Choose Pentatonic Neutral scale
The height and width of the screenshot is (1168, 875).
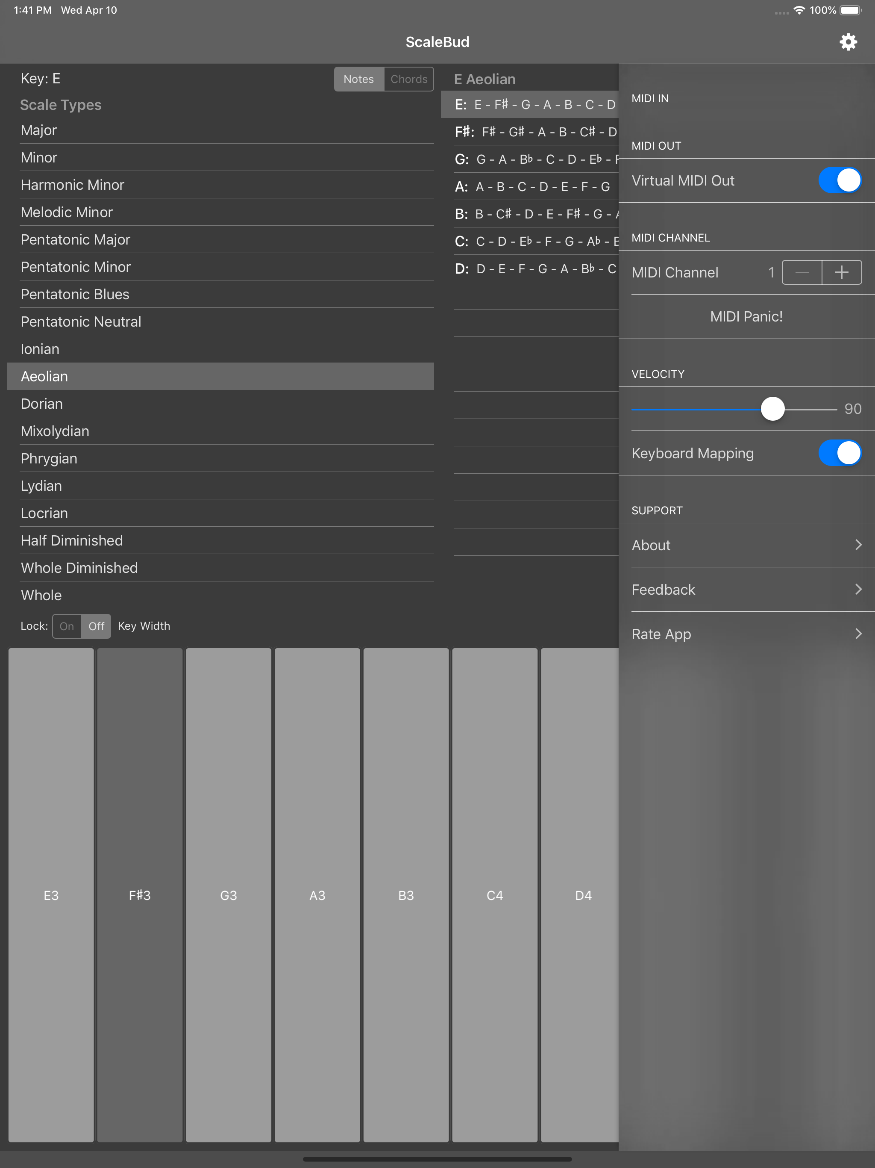point(220,321)
